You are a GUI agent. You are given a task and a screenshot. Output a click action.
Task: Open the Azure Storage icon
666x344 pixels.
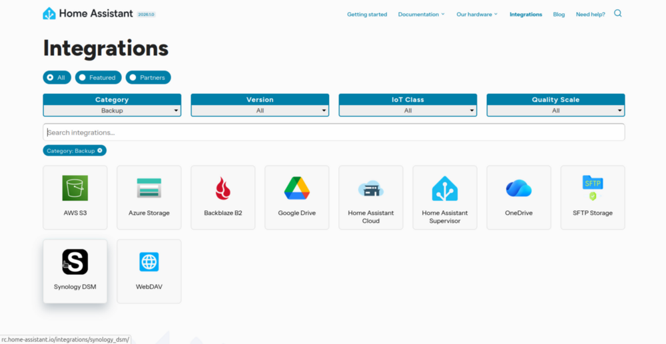coord(149,188)
